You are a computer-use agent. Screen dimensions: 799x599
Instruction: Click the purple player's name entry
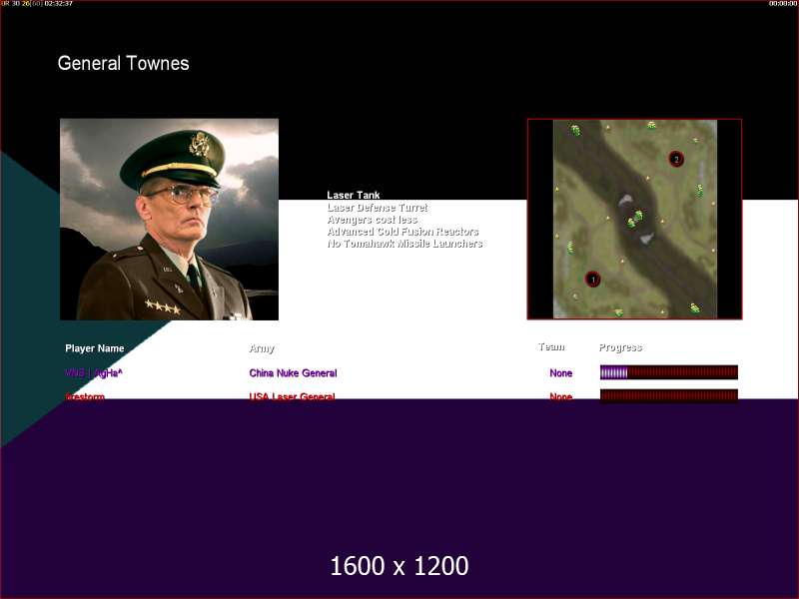click(94, 372)
